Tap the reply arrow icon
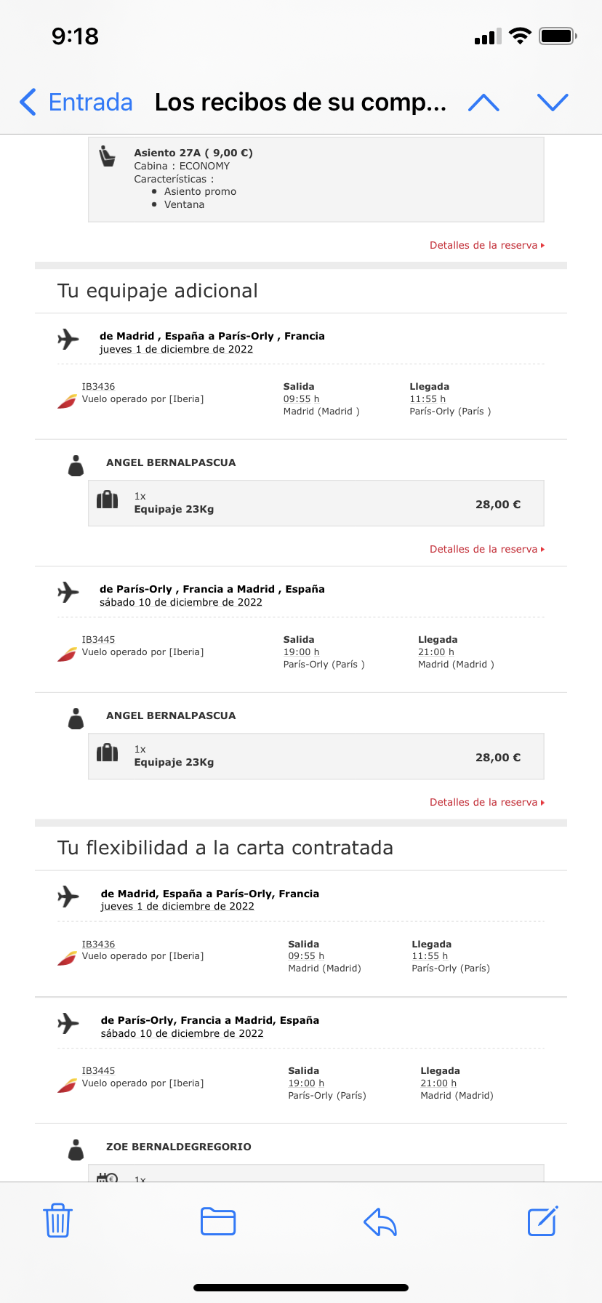 [x=380, y=1222]
